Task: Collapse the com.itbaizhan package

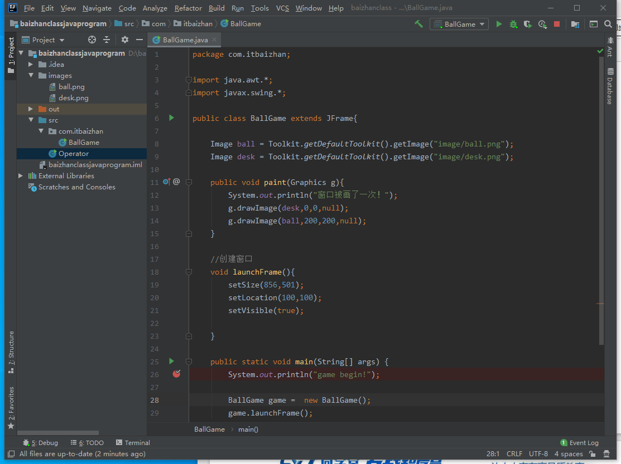Action: point(41,131)
